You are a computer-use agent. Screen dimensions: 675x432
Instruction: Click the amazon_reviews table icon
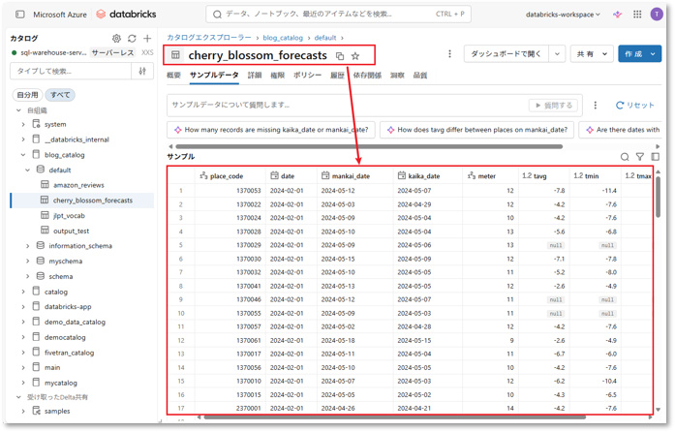coord(45,185)
